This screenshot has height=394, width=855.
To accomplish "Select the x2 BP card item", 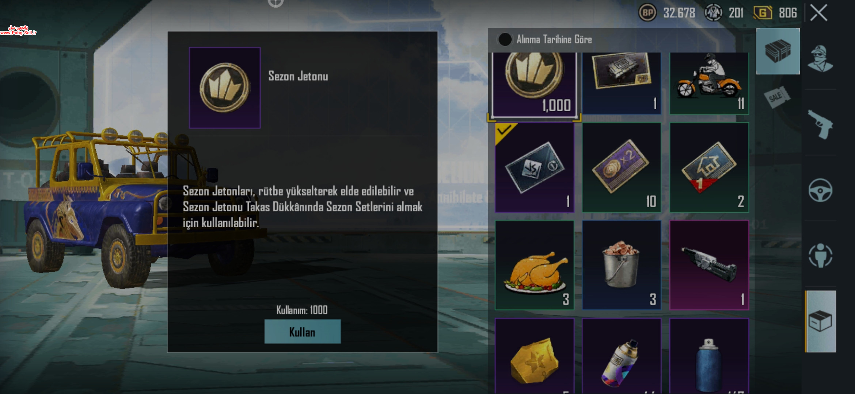I will 622,167.
